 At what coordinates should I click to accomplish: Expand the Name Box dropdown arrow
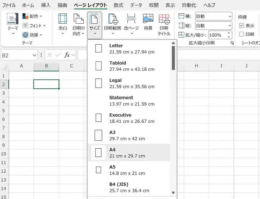34,55
